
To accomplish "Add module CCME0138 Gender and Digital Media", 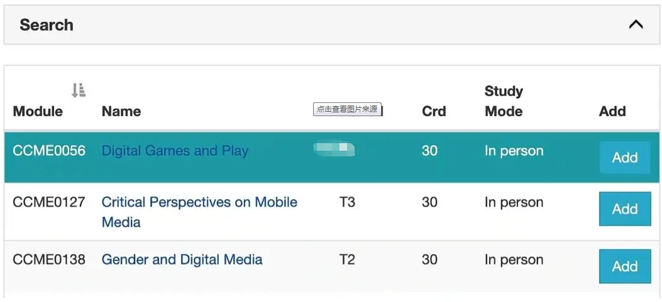I will (625, 266).
